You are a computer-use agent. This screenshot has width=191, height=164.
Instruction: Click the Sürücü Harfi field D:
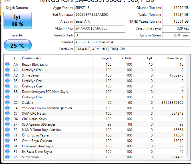[x=100, y=35]
